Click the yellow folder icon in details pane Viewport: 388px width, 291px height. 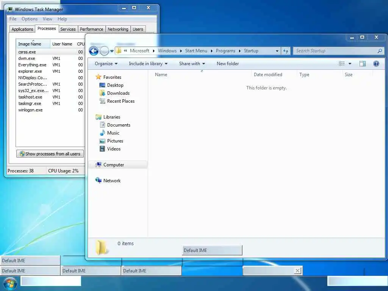(x=102, y=247)
